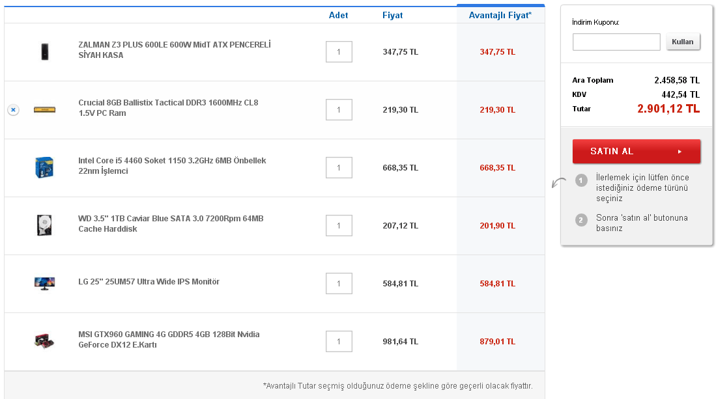This screenshot has width=716, height=399.
Task: Click the quantity field for ZALMAN case
Action: tap(339, 52)
